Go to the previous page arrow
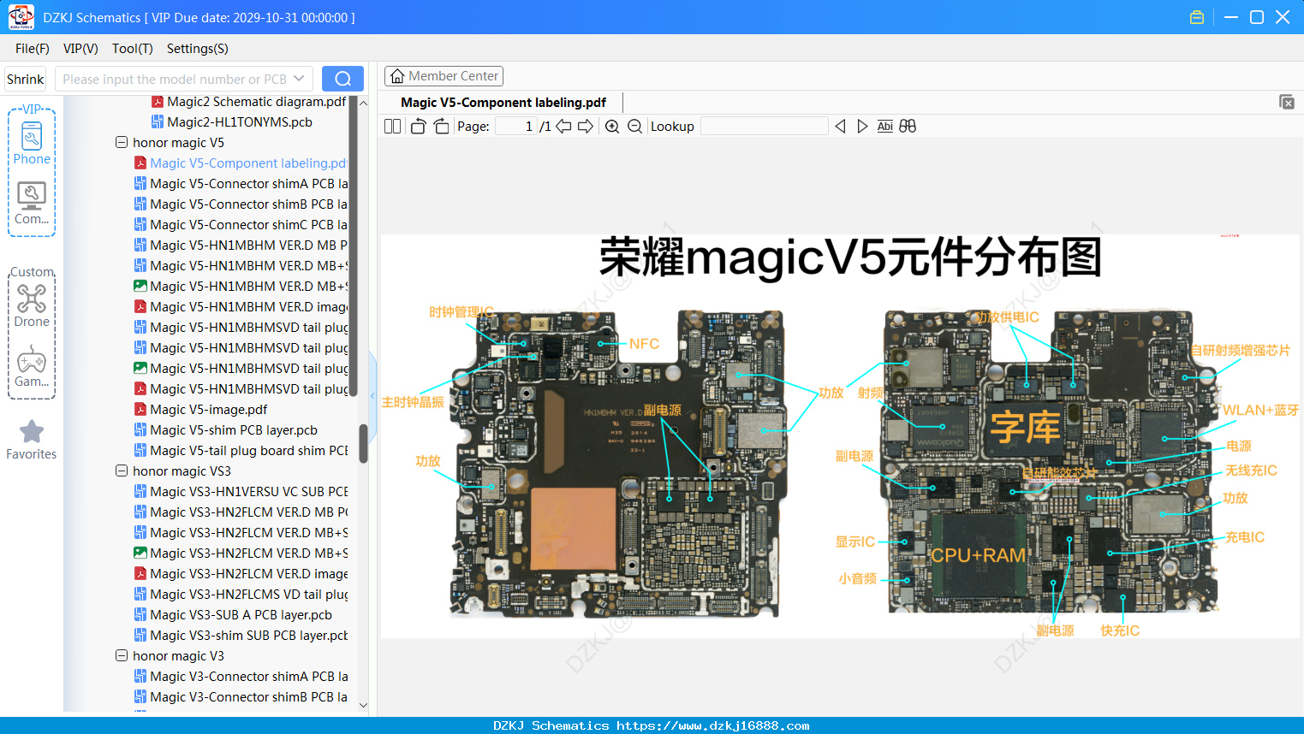Viewport: 1304px width, 734px height. pos(563,127)
